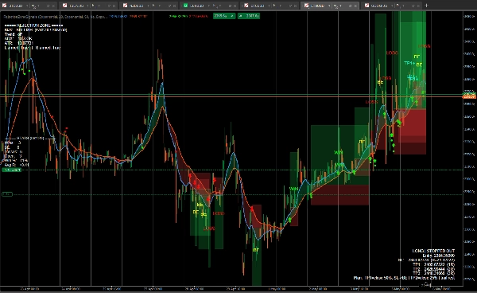Click the candlestick timeframe icon on the active tab
Screen dimensions: 477x293
[335, 6]
